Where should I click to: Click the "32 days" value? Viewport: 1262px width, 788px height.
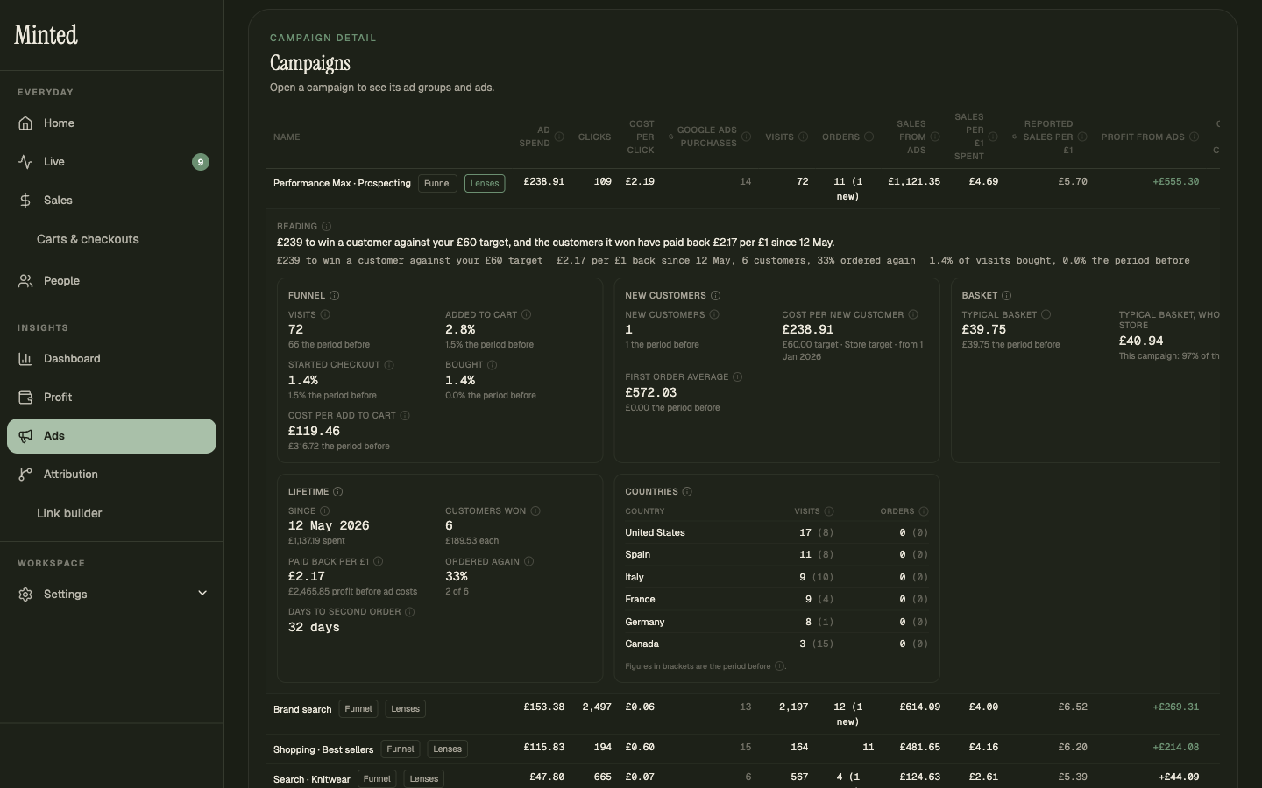tap(314, 628)
